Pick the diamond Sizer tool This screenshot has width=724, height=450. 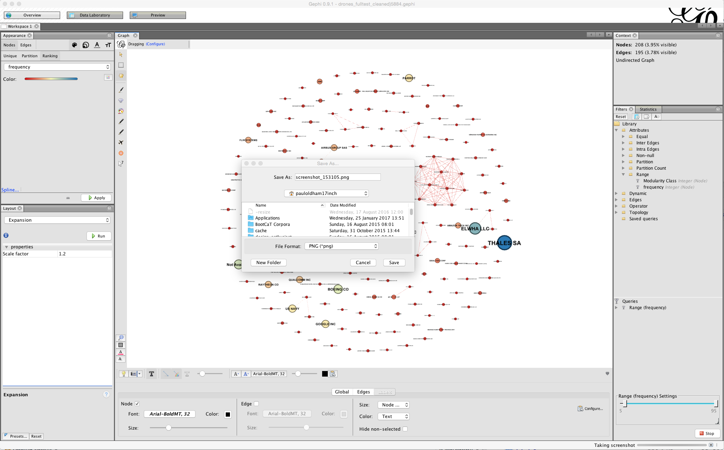(x=121, y=100)
